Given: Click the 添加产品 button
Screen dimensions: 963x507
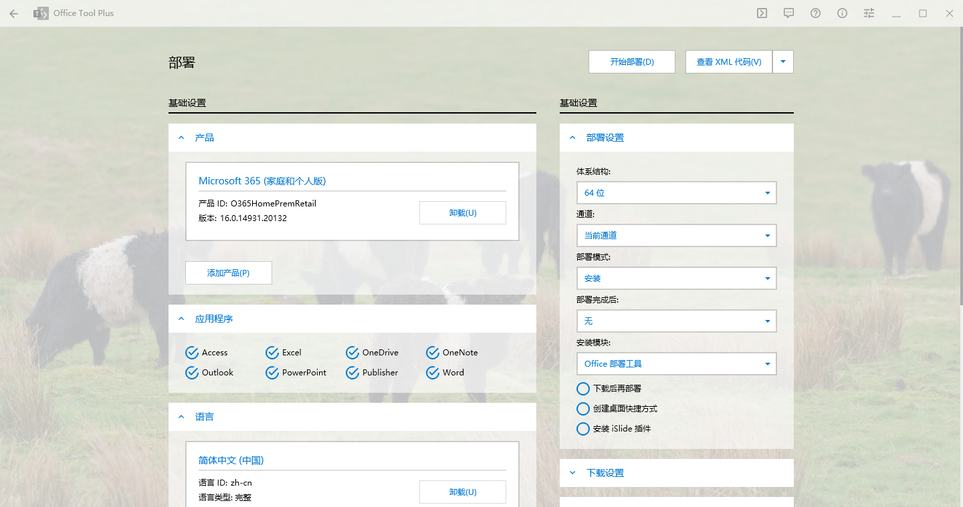Looking at the screenshot, I should (229, 273).
